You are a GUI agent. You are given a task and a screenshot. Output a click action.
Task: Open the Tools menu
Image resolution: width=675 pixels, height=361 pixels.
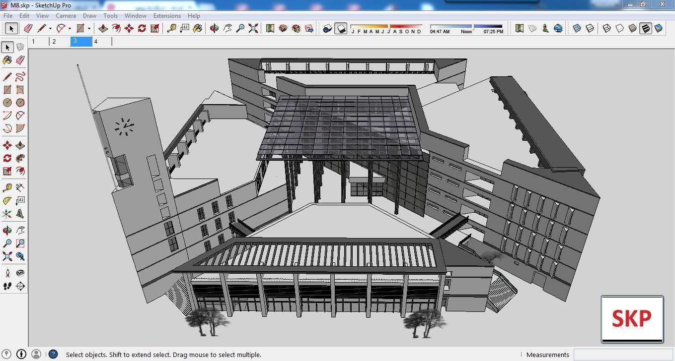(110, 15)
